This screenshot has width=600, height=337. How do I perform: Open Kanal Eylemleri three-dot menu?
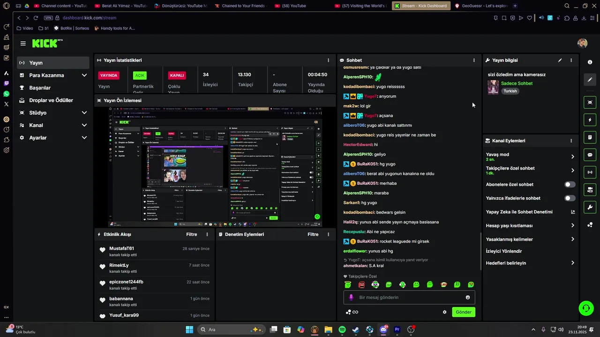tap(571, 141)
